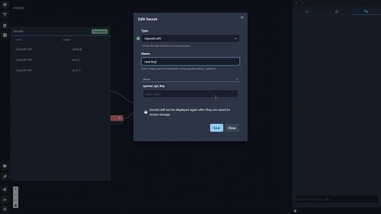Viewport: 381px width, 214px height.
Task: Click the lock icon on canvas controls
Action: tap(15, 205)
